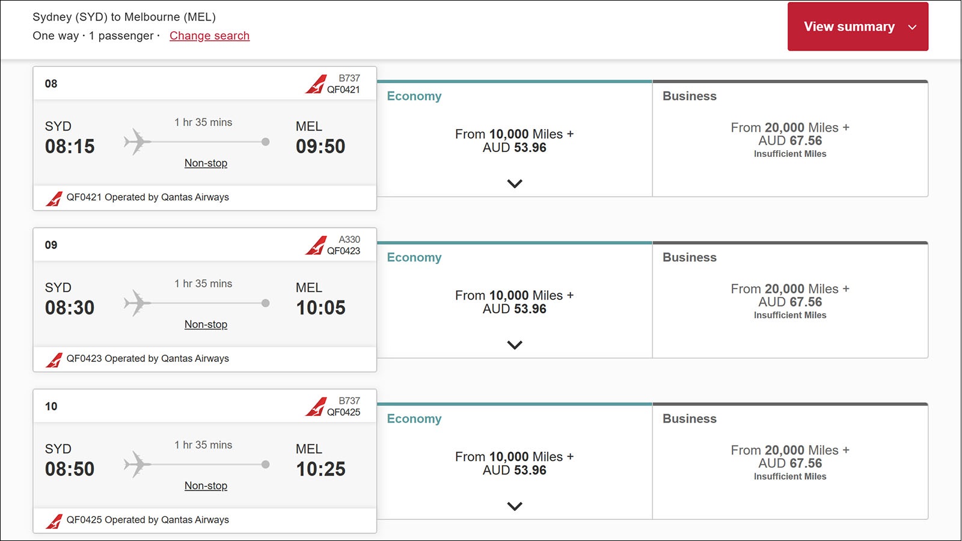
Task: Click Qantas logo beside B737 QF0425 header
Action: (x=315, y=407)
